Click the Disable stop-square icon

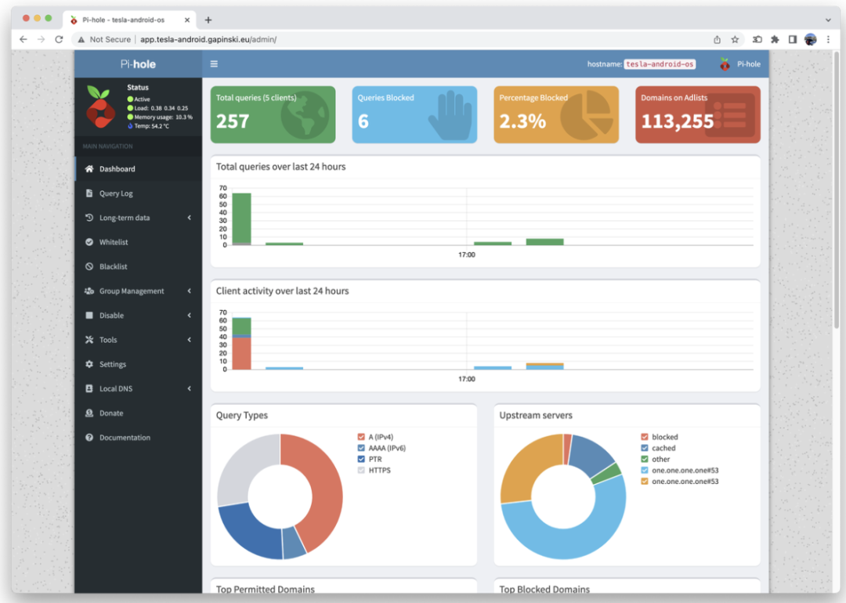89,315
